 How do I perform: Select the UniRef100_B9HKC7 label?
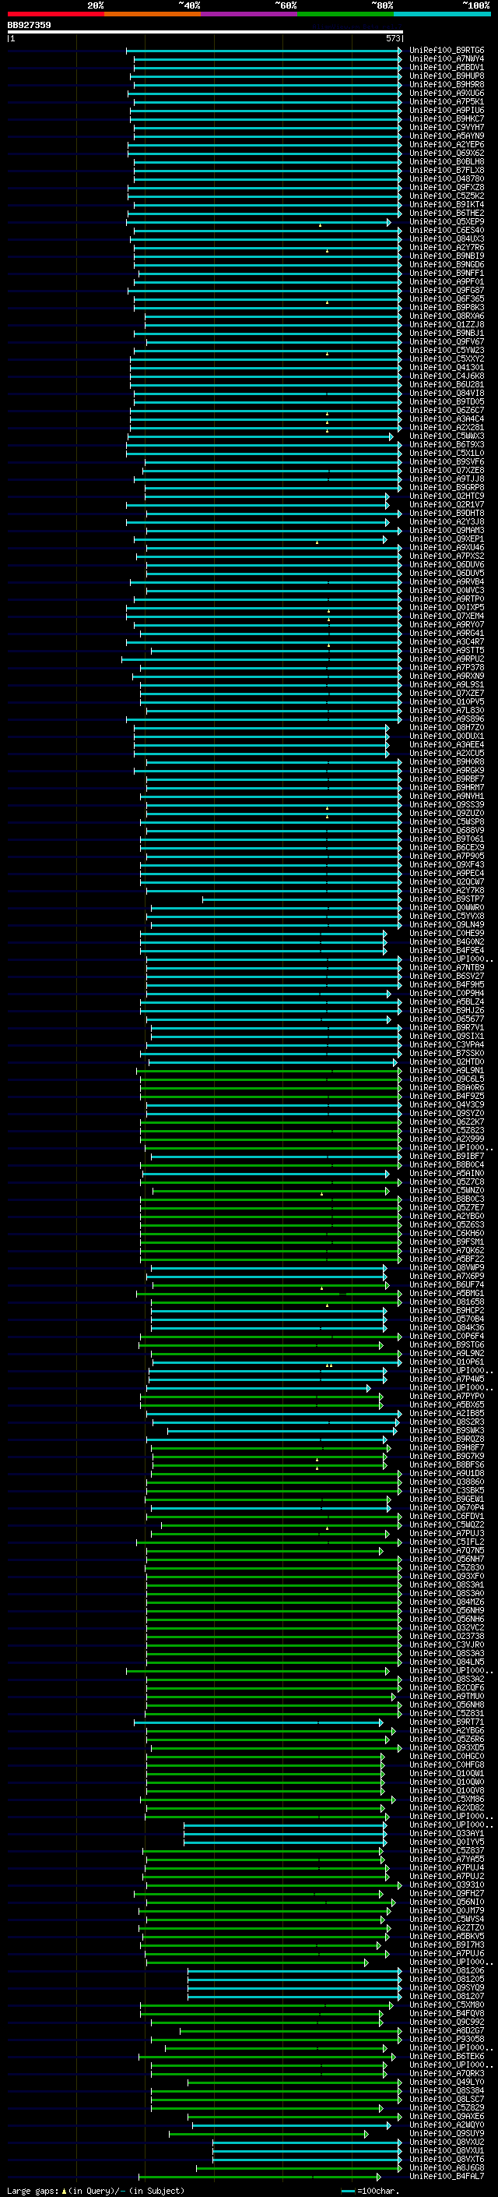(x=447, y=118)
